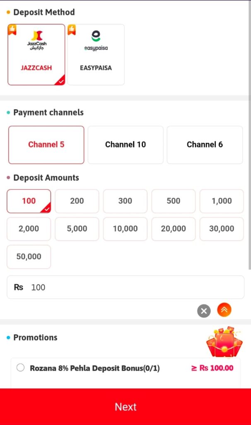Clear amount with the grey X icon
This screenshot has height=425, width=251.
tap(204, 311)
